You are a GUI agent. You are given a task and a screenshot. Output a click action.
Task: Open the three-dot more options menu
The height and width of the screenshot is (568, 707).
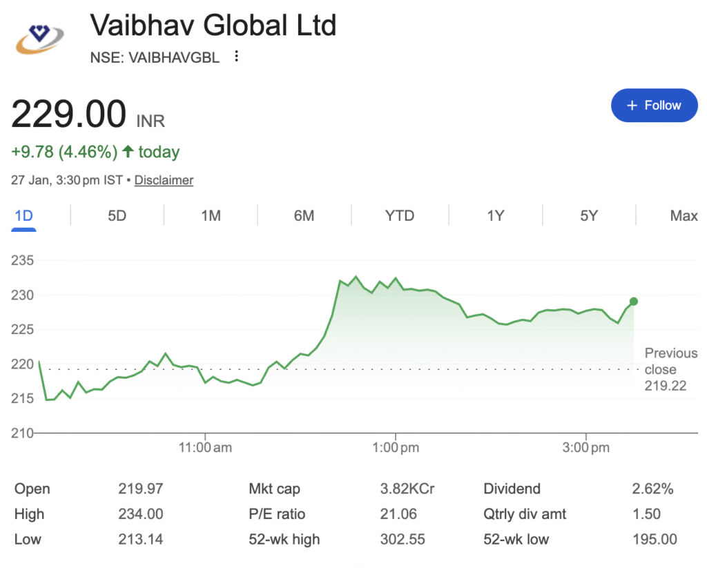click(x=237, y=57)
